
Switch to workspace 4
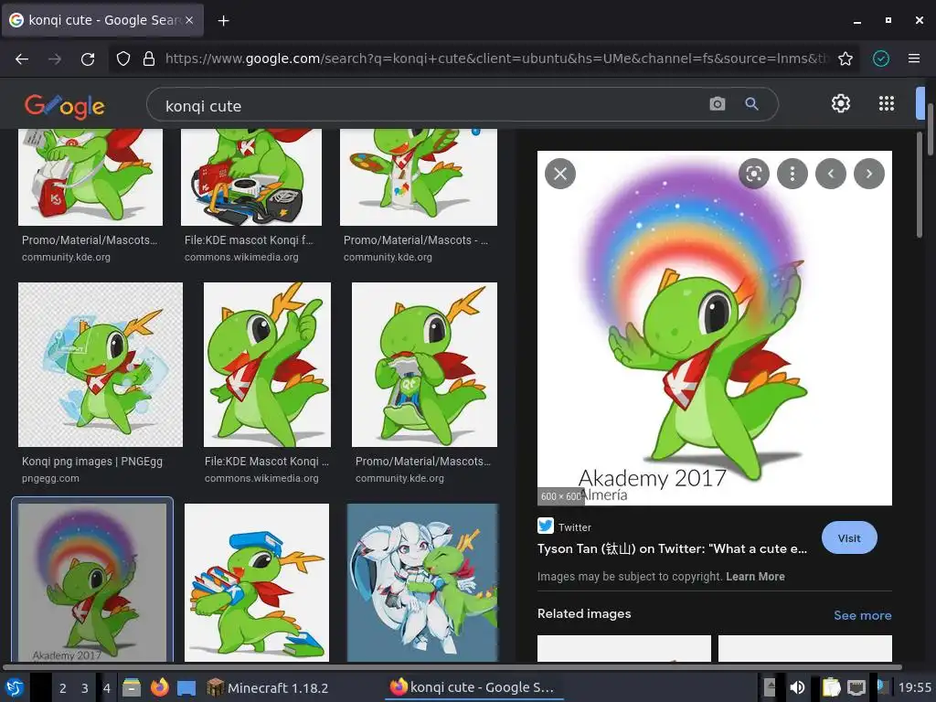point(107,687)
